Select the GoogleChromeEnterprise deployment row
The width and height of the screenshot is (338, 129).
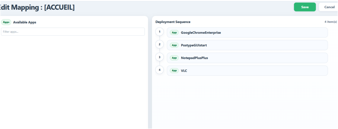click(247, 33)
